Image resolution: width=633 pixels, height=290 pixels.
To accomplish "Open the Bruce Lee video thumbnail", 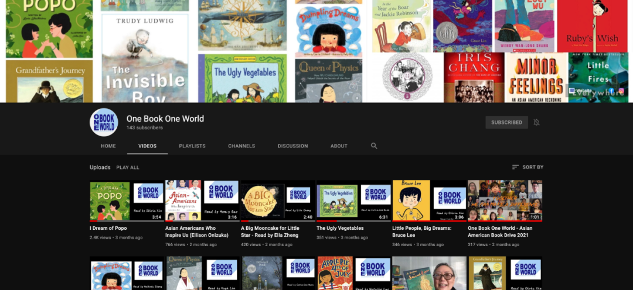I will coord(430,201).
